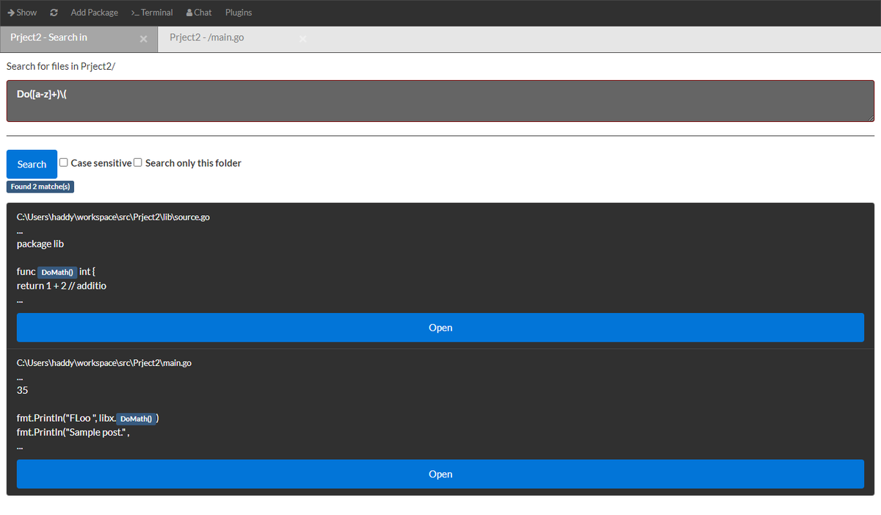Click the 'Sample post.' Println line

pos(73,432)
